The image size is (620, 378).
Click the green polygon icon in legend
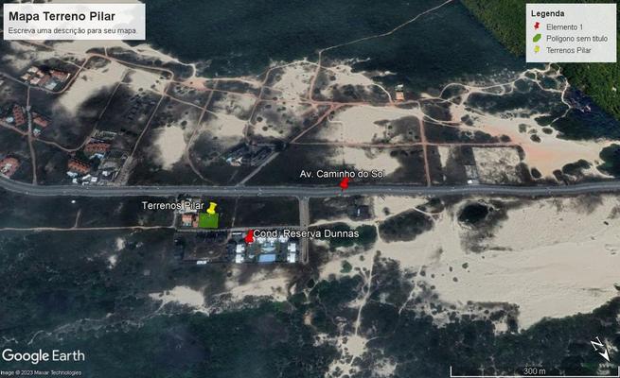pyautogui.click(x=537, y=38)
